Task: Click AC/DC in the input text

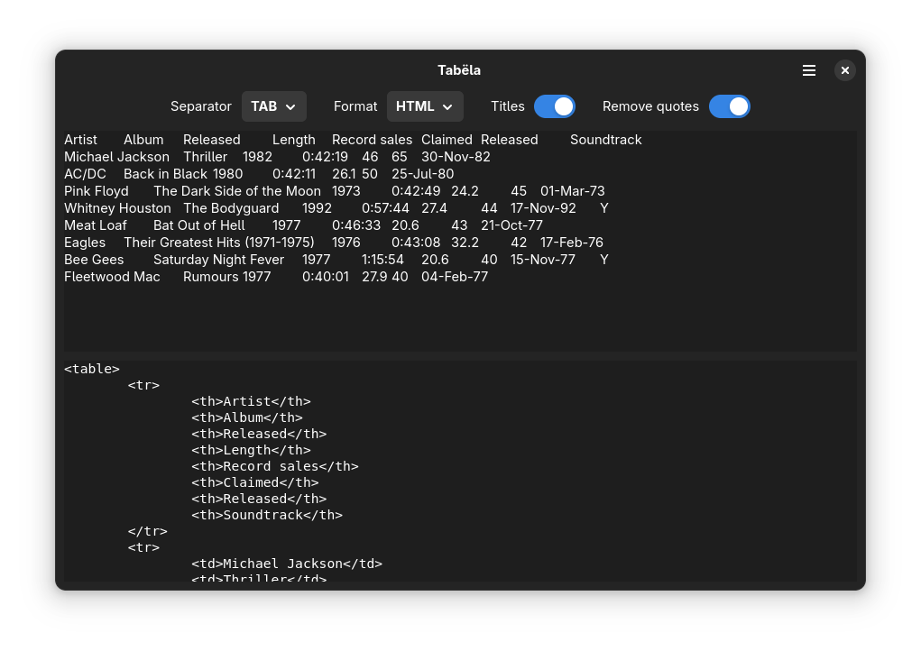Action: click(85, 174)
